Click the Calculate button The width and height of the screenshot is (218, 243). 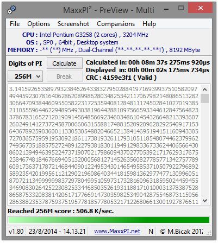tap(65, 63)
